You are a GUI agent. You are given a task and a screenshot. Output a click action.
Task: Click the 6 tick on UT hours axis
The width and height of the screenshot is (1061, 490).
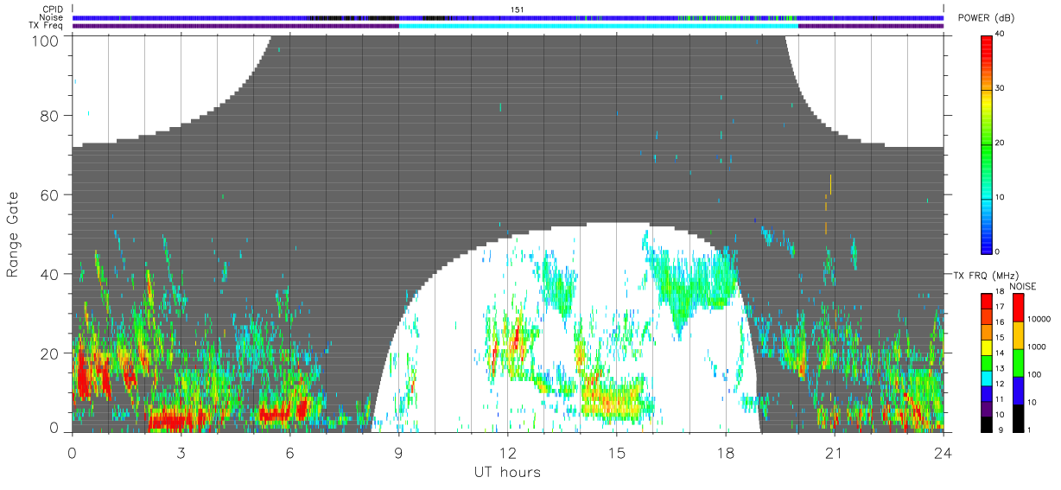(289, 453)
